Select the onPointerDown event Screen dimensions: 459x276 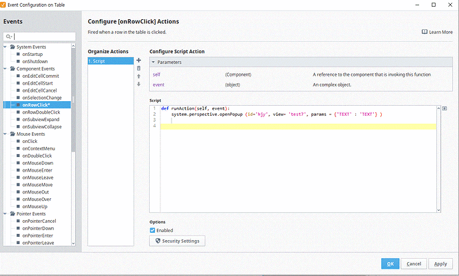click(x=38, y=228)
